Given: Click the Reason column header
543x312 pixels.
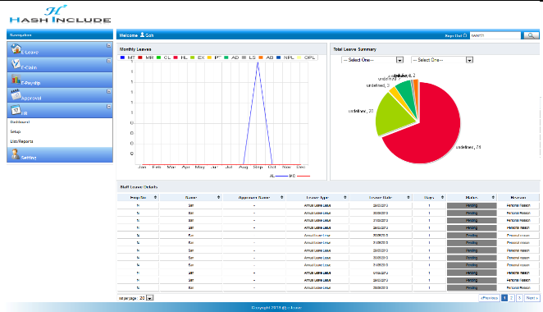Looking at the screenshot, I should [x=518, y=197].
